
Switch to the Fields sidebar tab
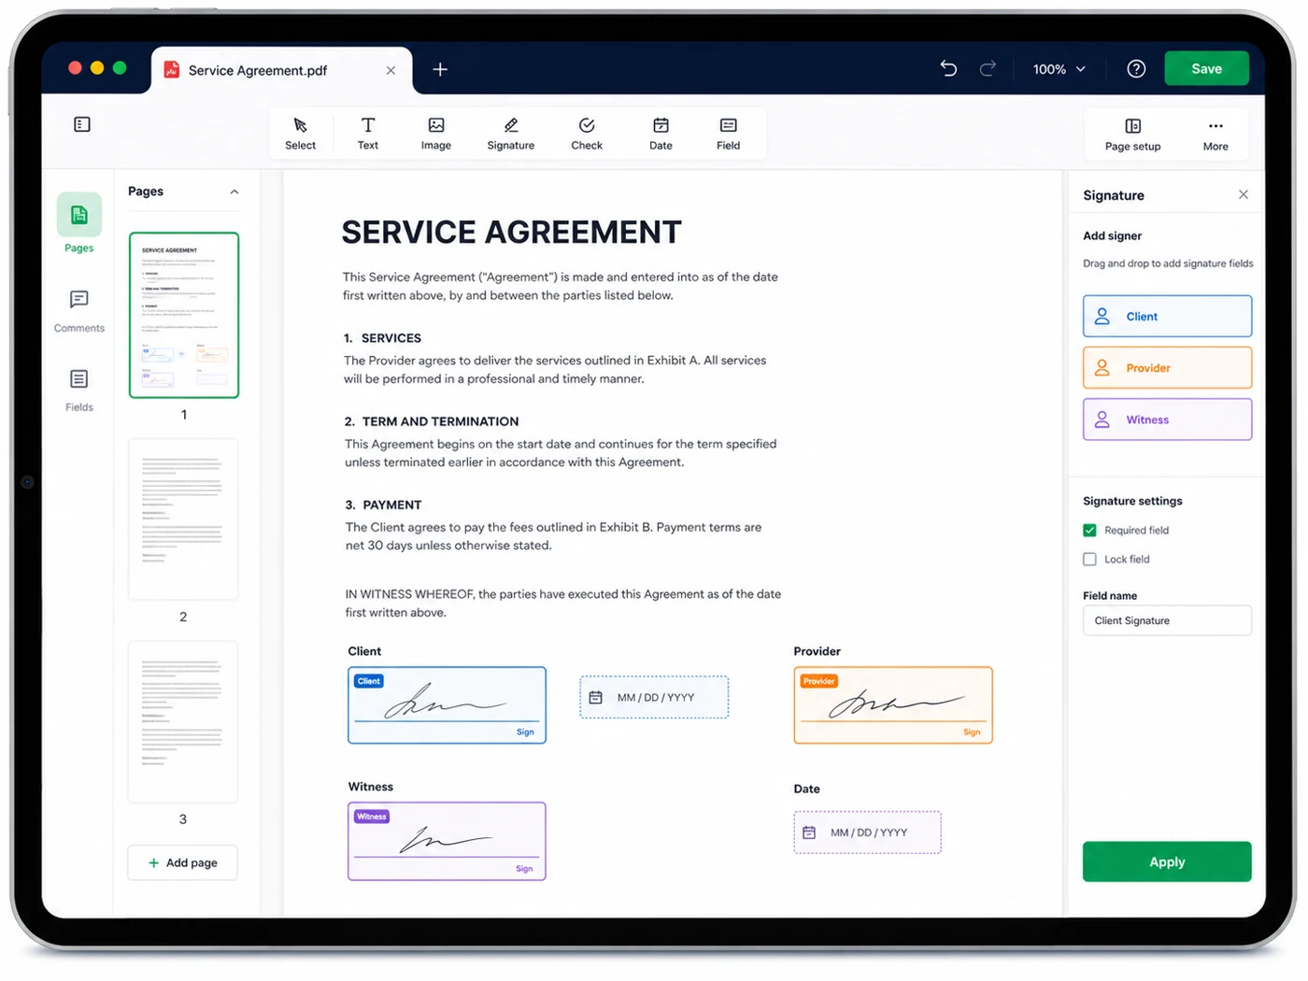click(79, 391)
